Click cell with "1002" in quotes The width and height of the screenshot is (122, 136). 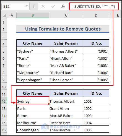pos(96,58)
